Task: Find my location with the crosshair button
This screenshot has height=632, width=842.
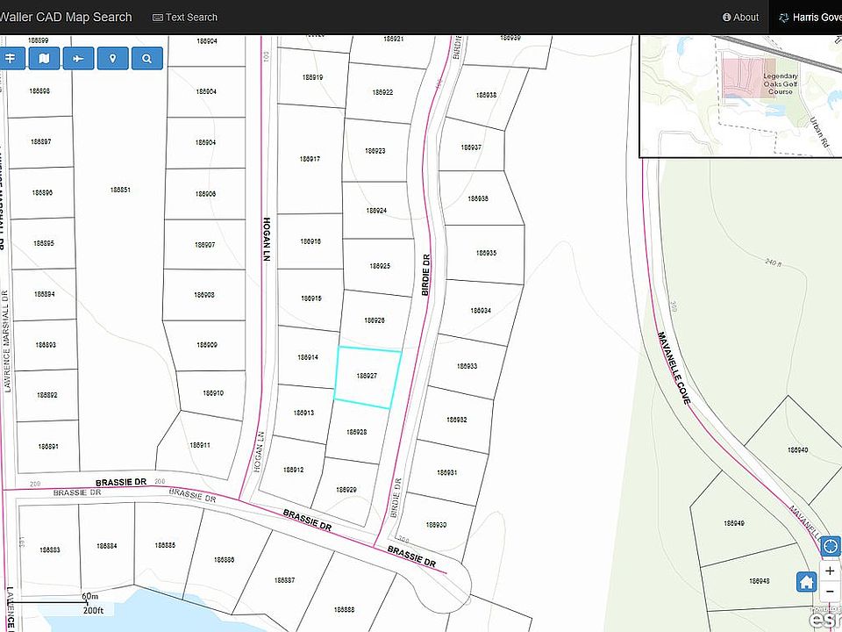Action: [831, 547]
